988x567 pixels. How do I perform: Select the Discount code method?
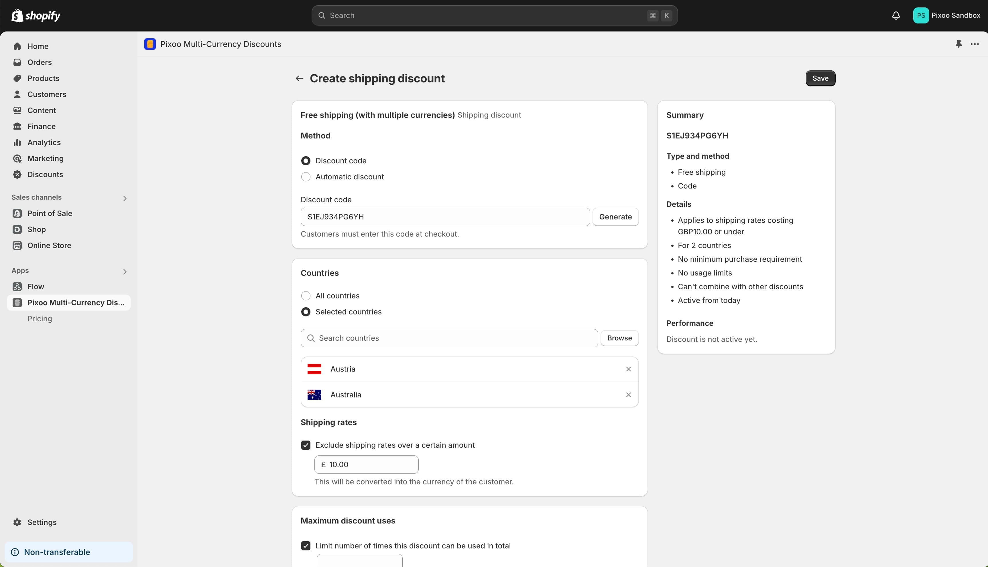point(306,161)
